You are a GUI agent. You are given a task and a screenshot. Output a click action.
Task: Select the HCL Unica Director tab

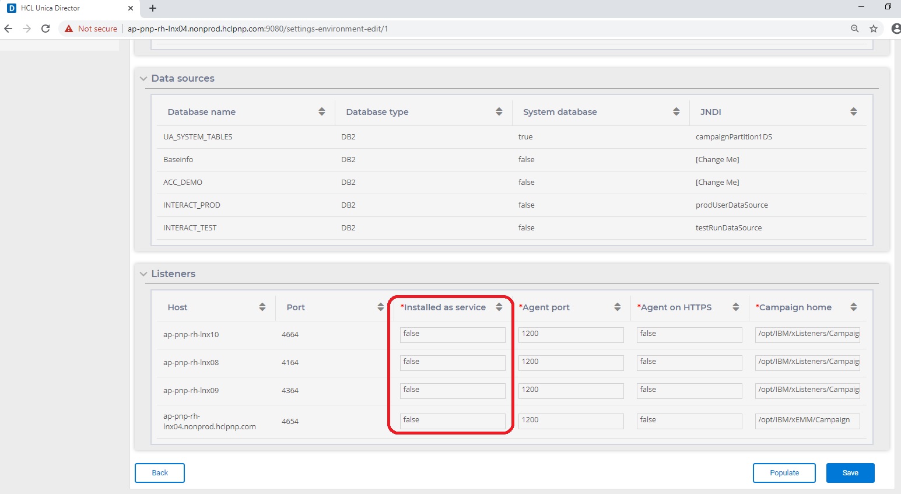point(64,8)
